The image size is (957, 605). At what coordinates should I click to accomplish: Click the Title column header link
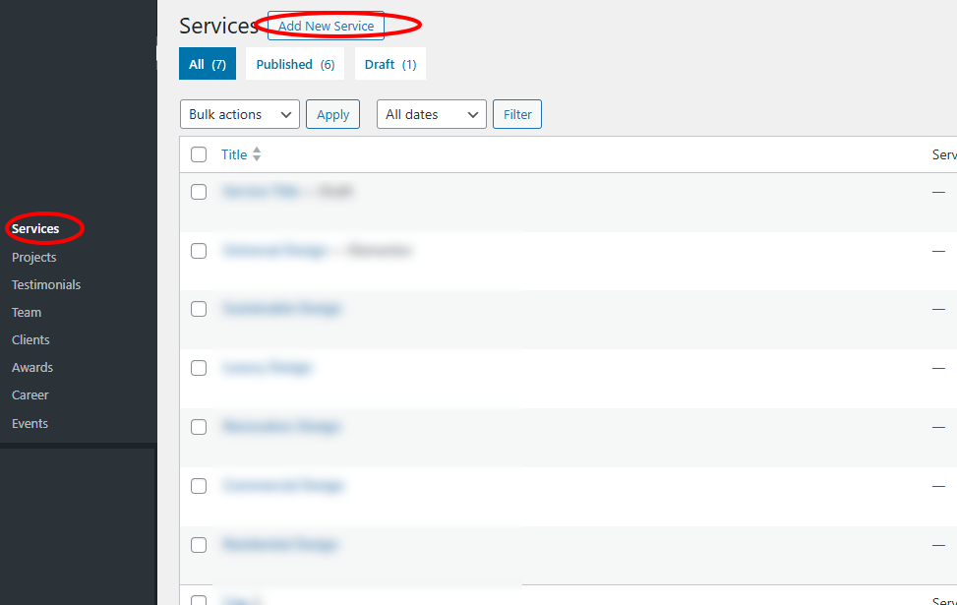click(x=234, y=154)
